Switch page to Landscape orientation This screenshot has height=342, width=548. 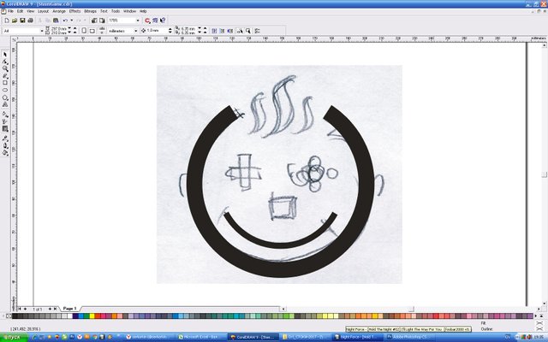(x=92, y=31)
